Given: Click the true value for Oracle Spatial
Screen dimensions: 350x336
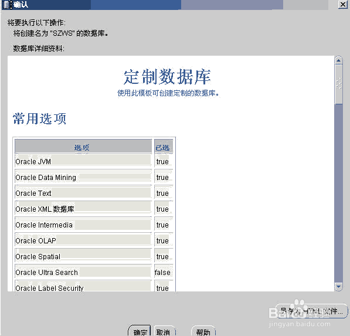Looking at the screenshot, I should click(x=162, y=256).
